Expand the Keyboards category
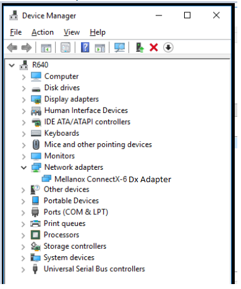Screen dimensions: 241x289 [23, 134]
